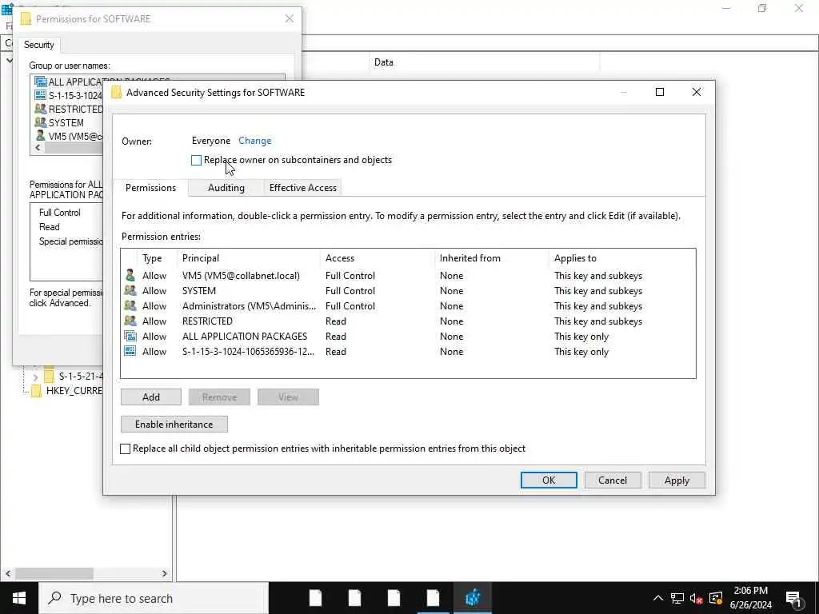
Task: Select the RESTRICTED principal text in entries
Action: point(207,321)
